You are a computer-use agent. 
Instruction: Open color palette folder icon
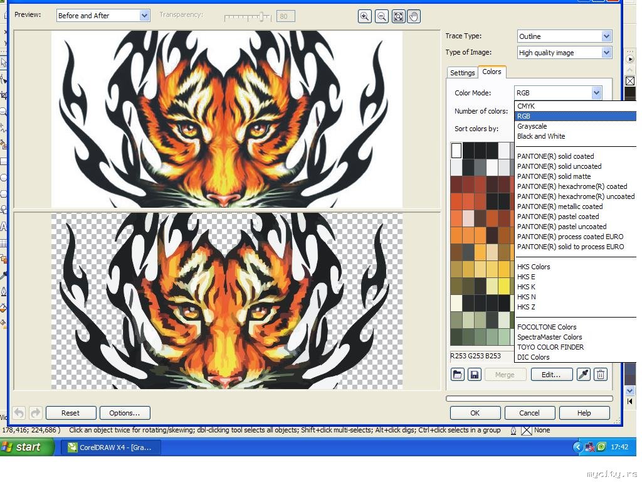[457, 374]
